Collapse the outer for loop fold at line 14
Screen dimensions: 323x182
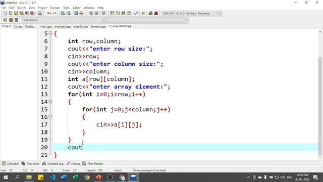(x=50, y=102)
